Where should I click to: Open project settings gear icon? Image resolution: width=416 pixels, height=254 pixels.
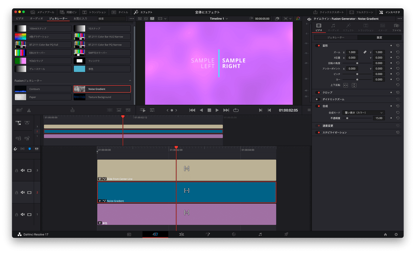(x=396, y=234)
